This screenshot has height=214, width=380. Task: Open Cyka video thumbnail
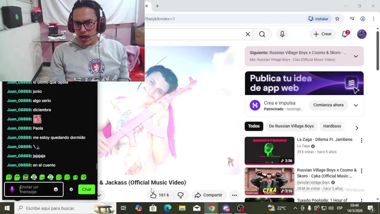269,181
